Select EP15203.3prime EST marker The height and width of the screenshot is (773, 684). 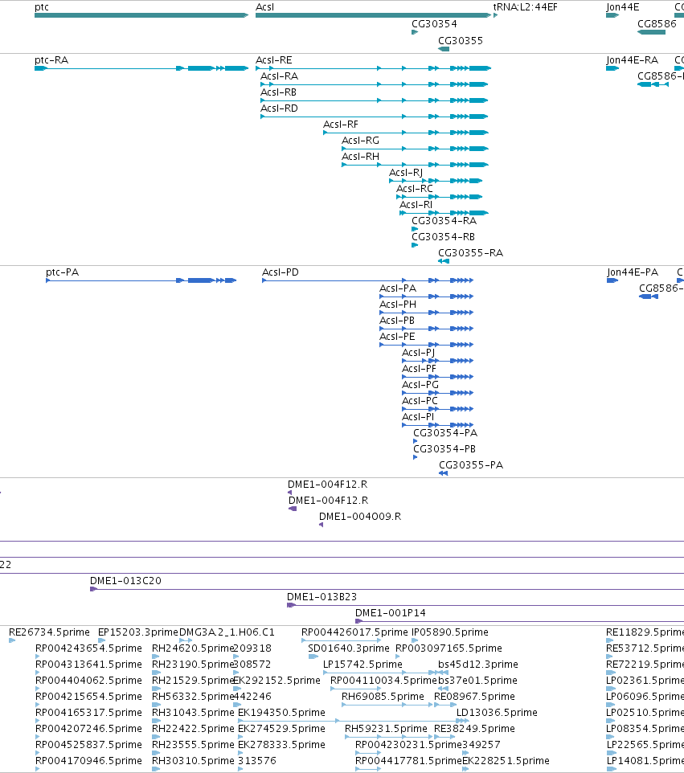[101, 640]
